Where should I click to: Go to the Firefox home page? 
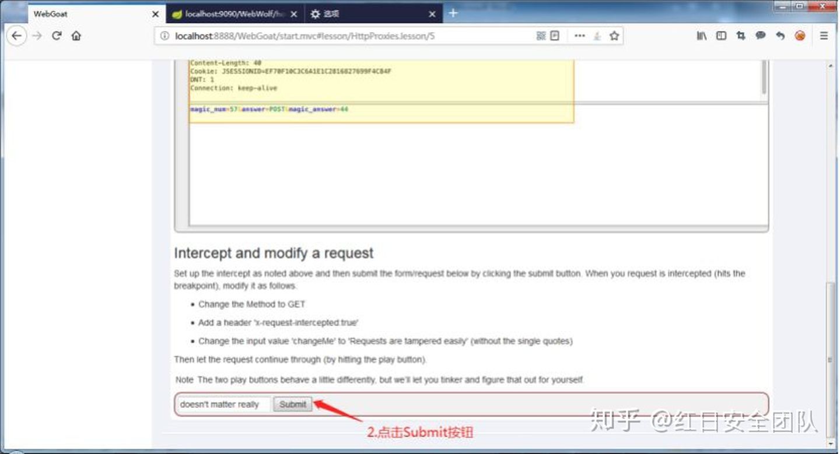pos(76,36)
